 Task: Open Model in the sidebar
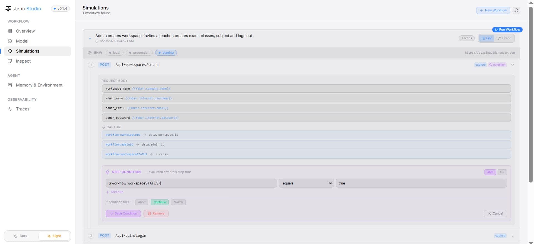tap(38, 41)
